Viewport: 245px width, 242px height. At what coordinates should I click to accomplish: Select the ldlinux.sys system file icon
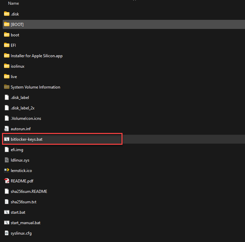(6, 160)
